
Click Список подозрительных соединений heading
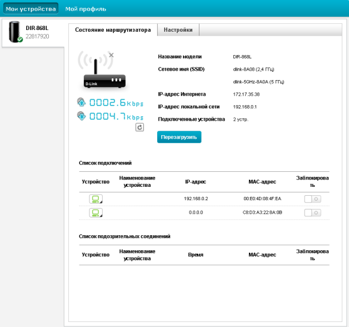click(x=124, y=236)
